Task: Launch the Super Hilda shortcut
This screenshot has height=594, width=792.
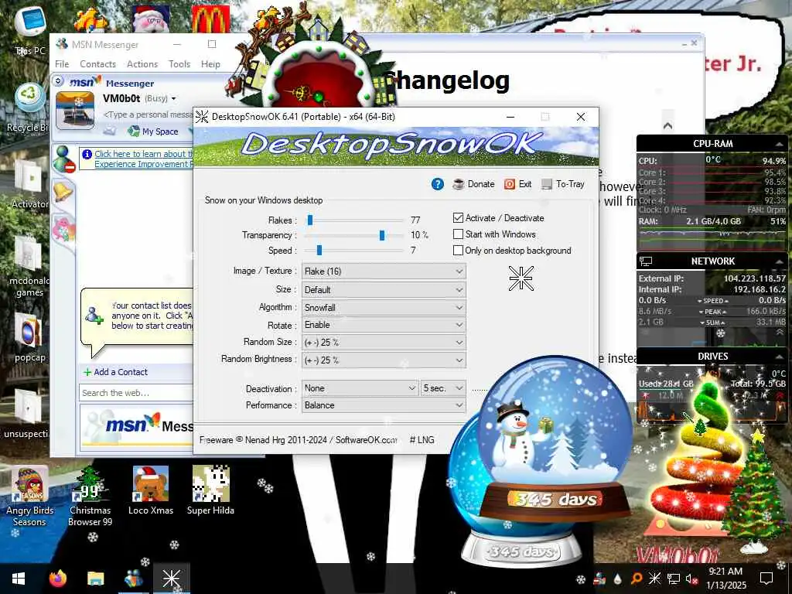Action: click(210, 490)
